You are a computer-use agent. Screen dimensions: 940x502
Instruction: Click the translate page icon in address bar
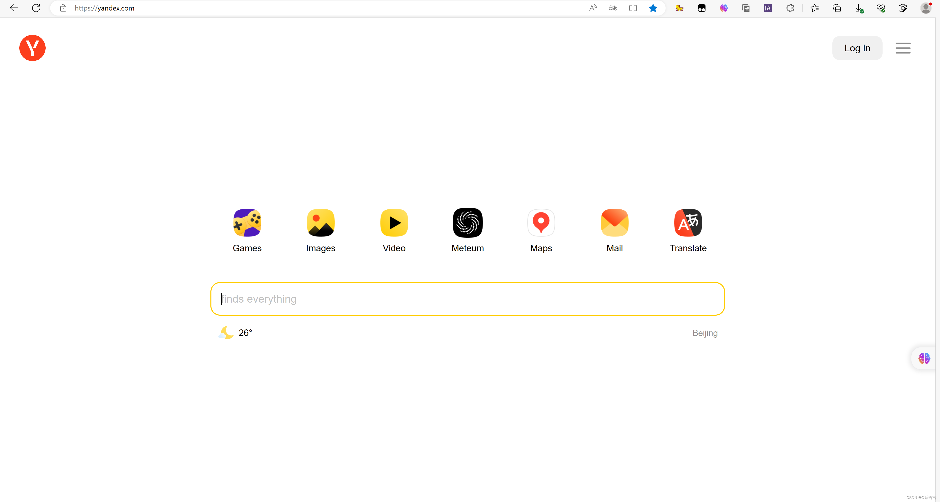[x=613, y=8]
